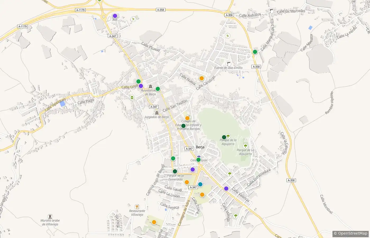The width and height of the screenshot is (370, 238).
Task: Select the orange marker near Calle Carolinas
Action: [x=202, y=78]
